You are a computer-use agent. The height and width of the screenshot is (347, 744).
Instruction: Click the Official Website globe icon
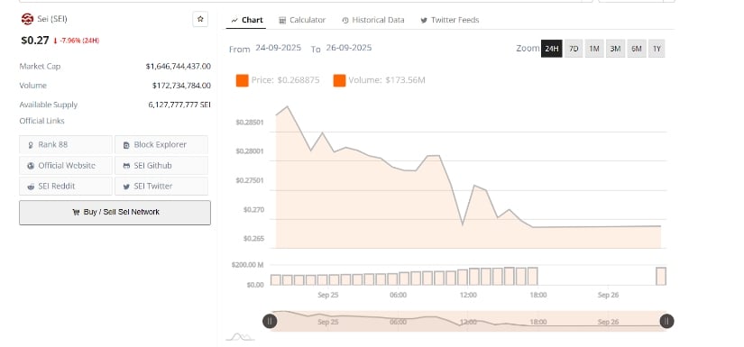coord(31,166)
